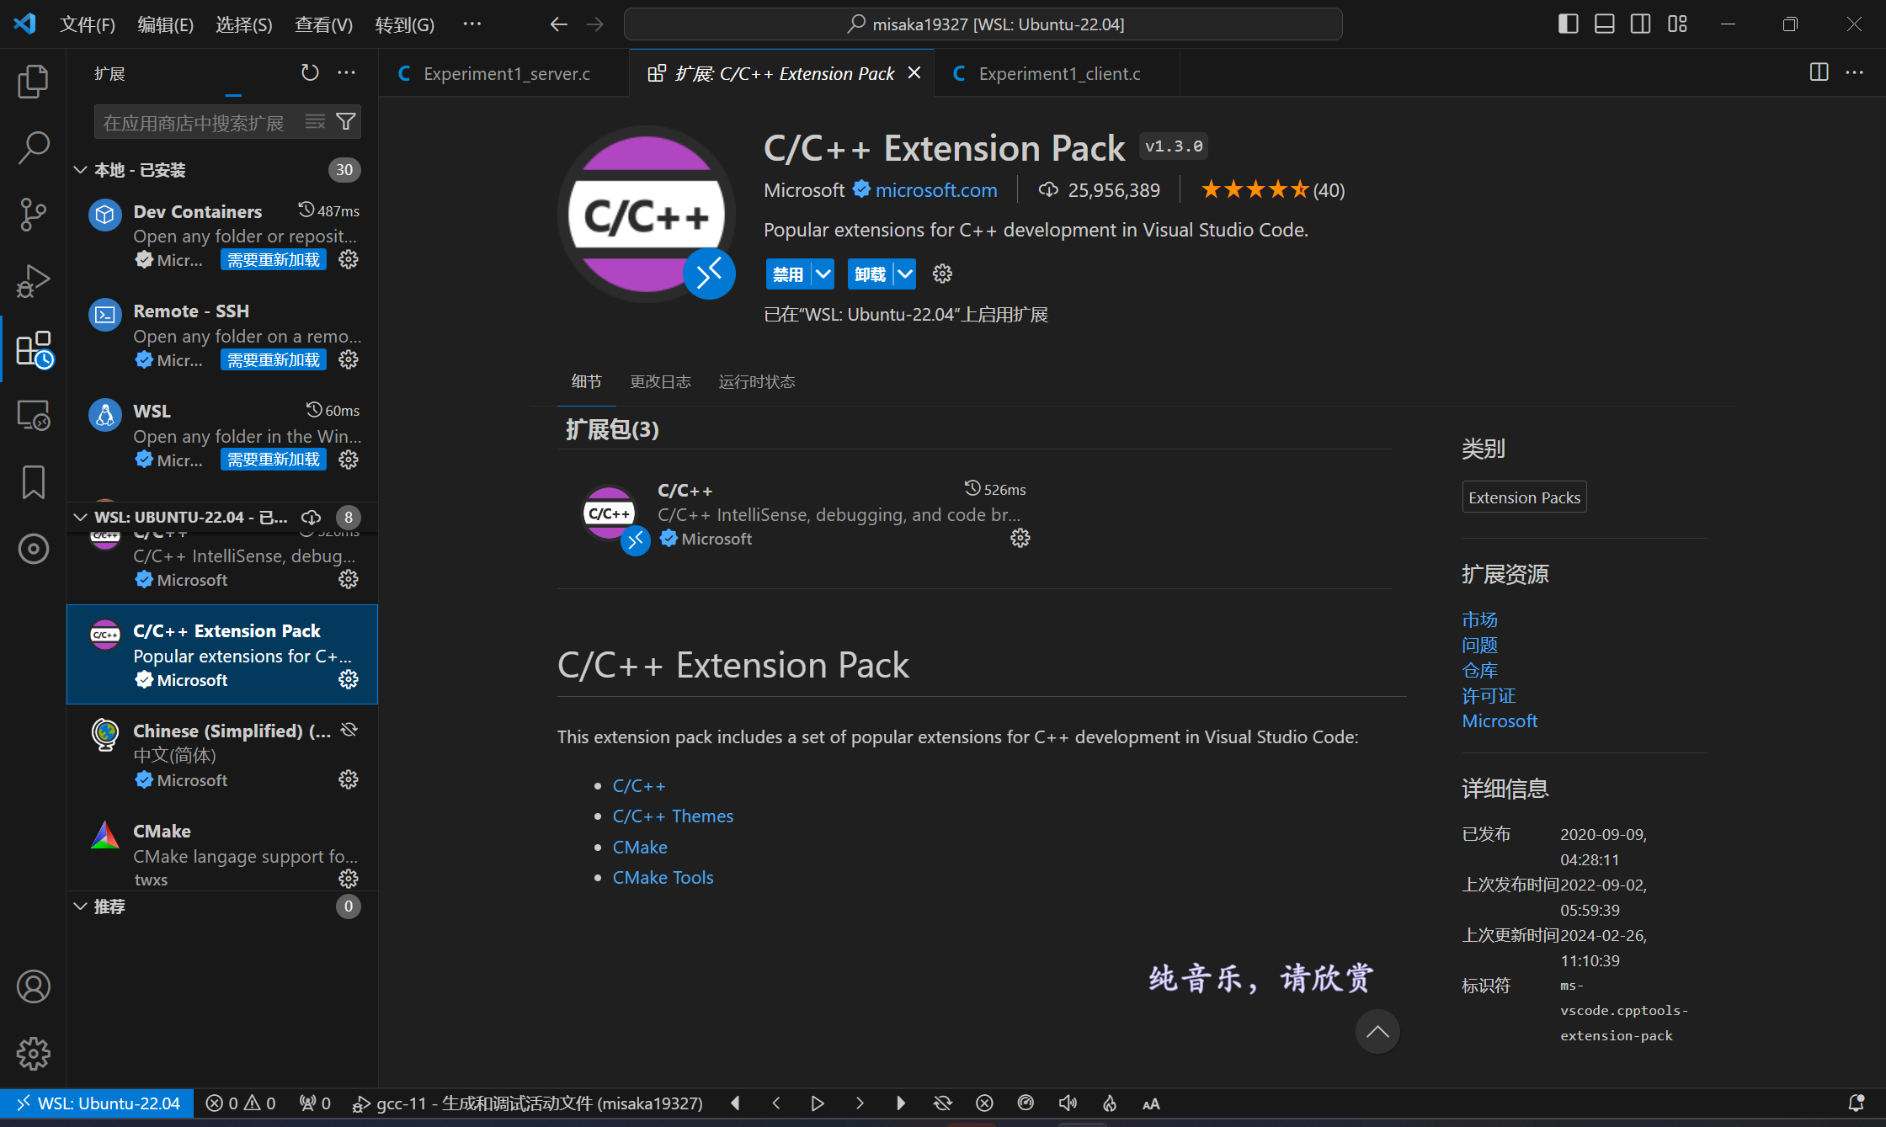Open manage gear beside uninstall button
The height and width of the screenshot is (1127, 1886).
(942, 274)
